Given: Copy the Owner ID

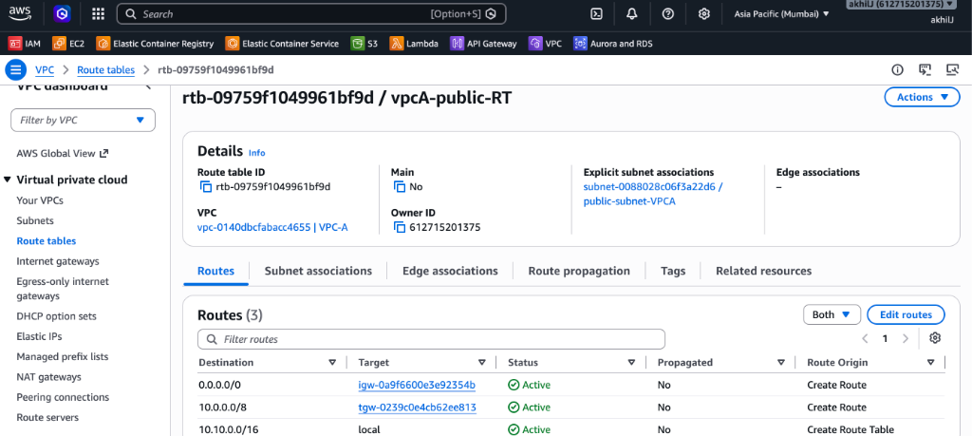Looking at the screenshot, I should (x=400, y=227).
